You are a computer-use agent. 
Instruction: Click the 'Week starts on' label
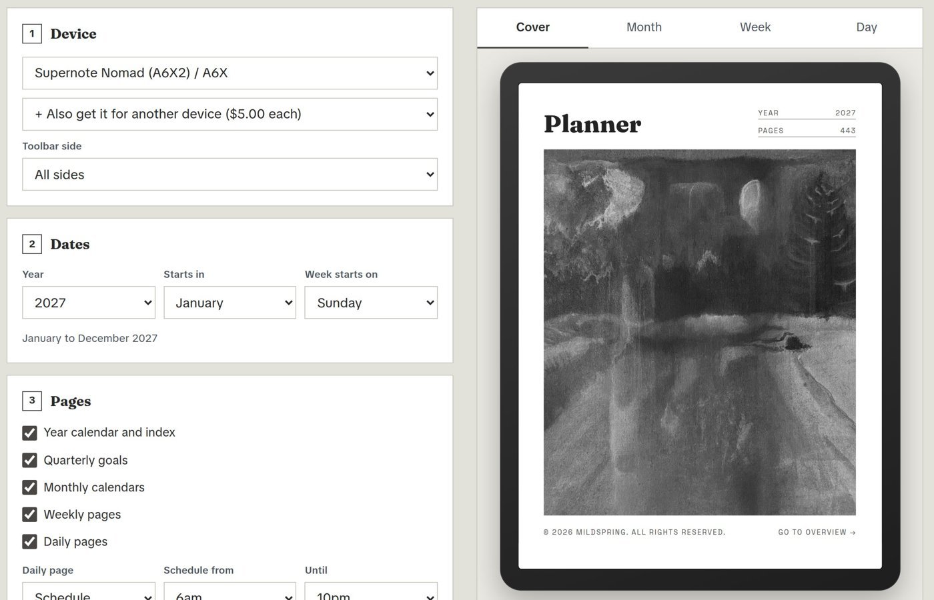[342, 275]
